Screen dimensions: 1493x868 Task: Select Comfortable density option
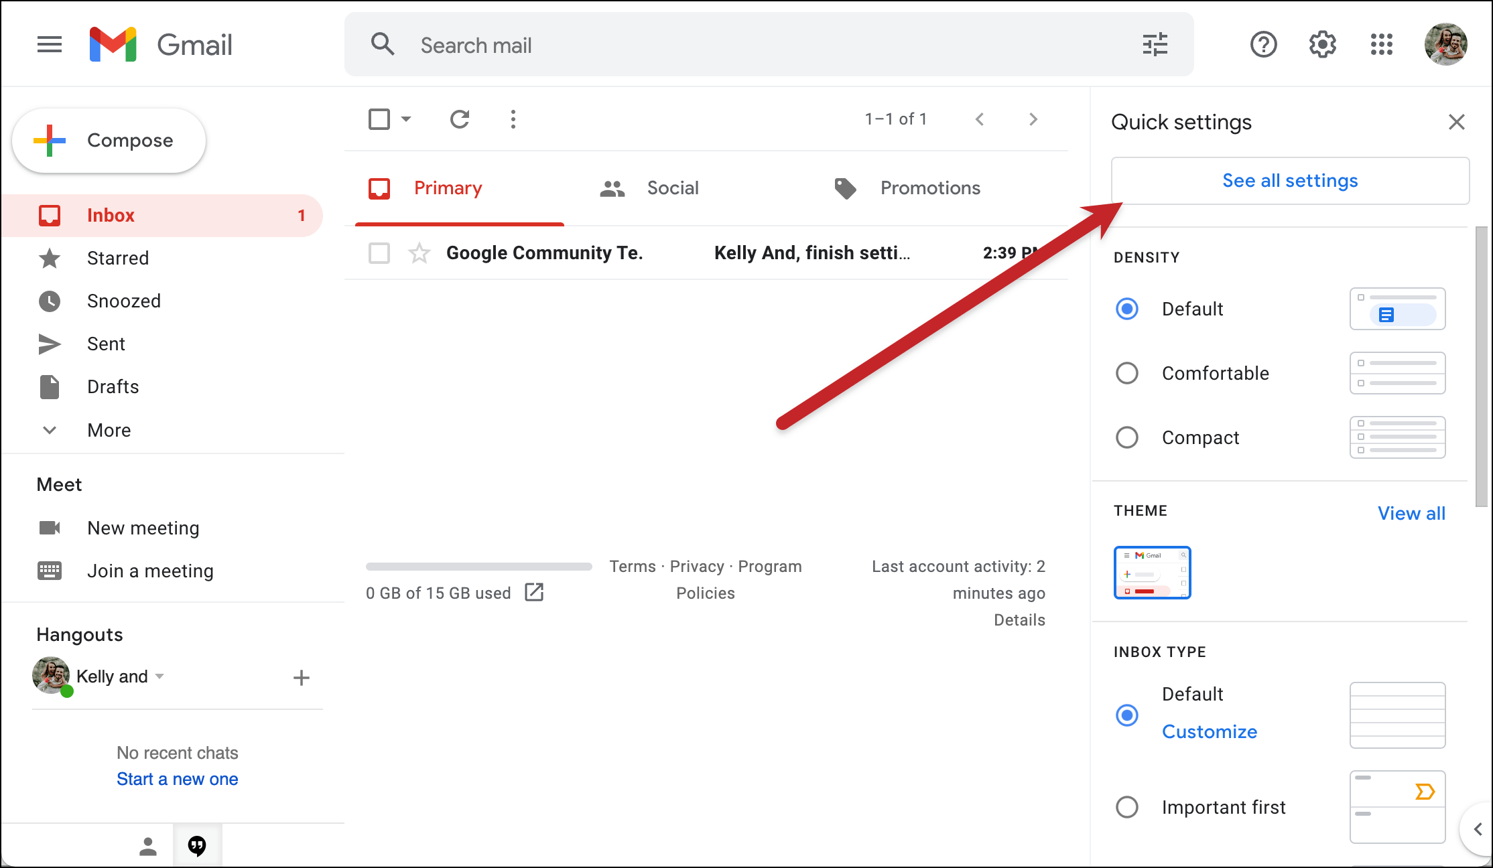click(1127, 373)
